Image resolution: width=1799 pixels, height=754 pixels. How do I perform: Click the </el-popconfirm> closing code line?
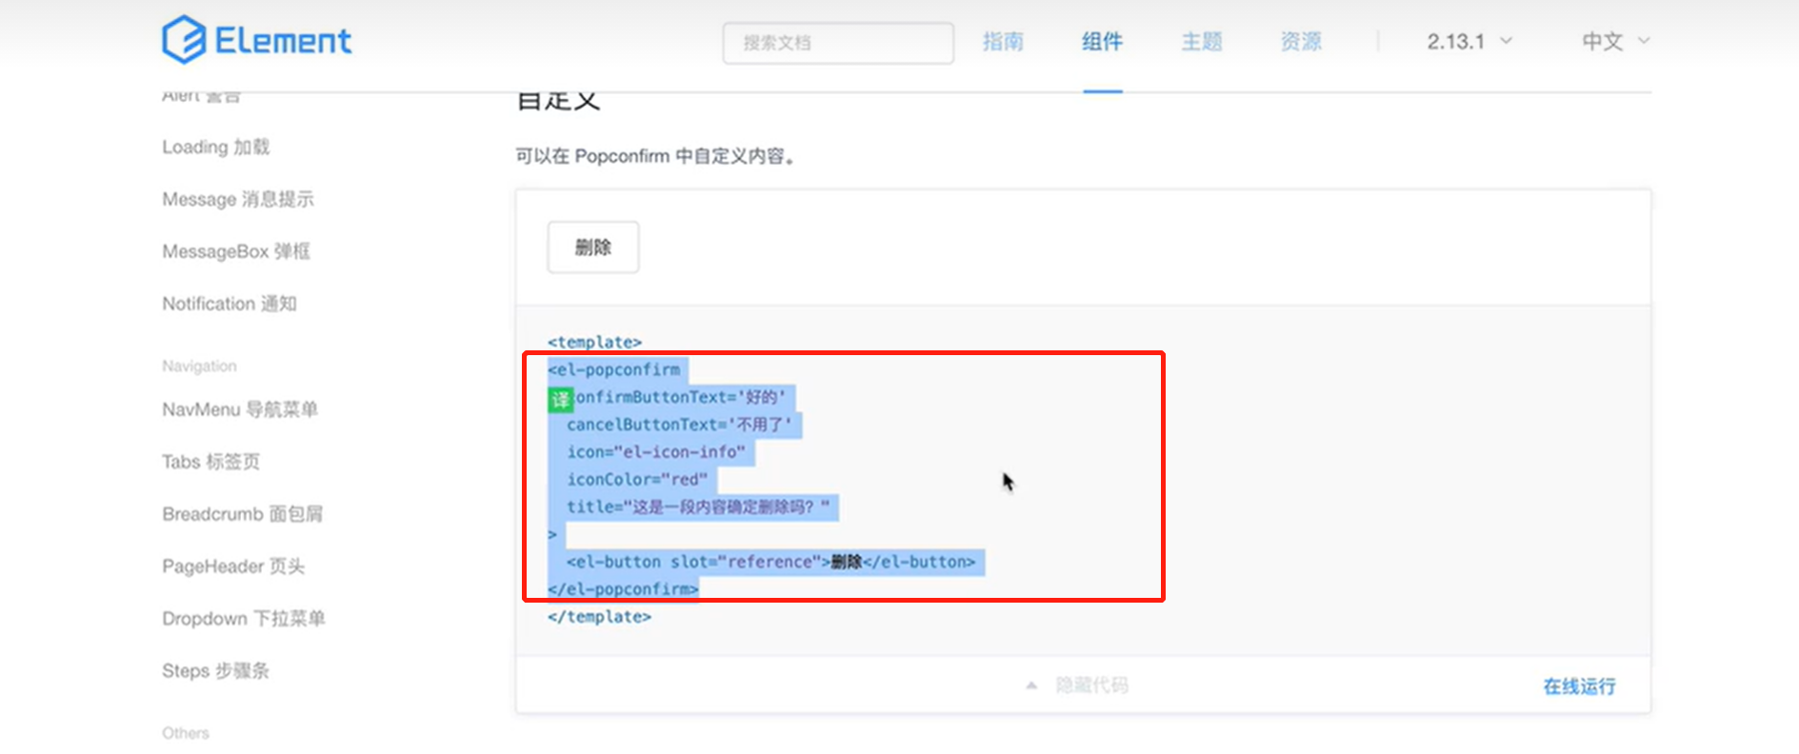(623, 589)
